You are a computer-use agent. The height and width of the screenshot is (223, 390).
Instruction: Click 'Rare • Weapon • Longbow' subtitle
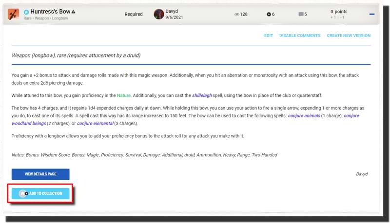[x=46, y=18]
